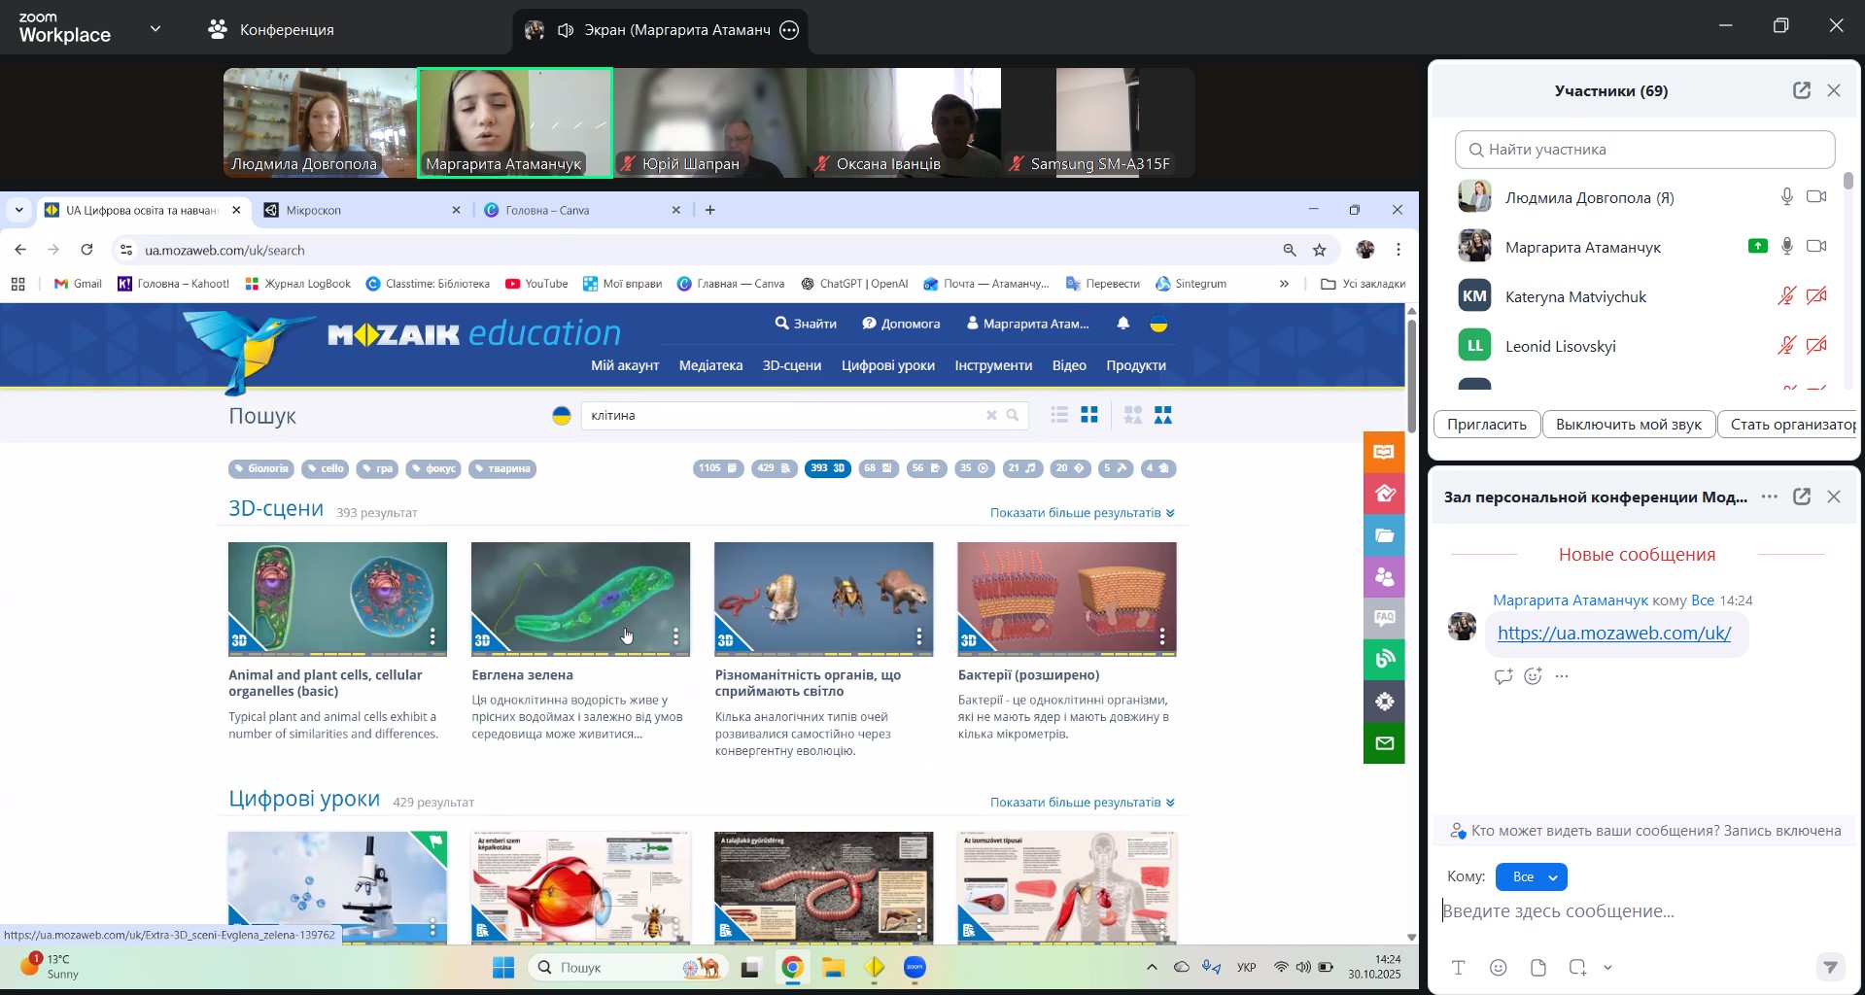The height and width of the screenshot is (995, 1865).
Task: Toggle microphone for Людмила Довгопола
Action: pos(1786,197)
